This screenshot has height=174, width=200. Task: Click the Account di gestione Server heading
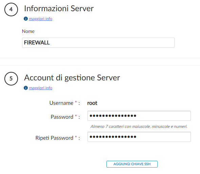tap(72, 78)
